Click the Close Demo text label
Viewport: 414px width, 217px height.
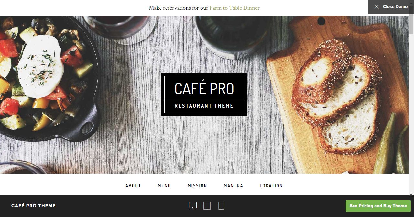(395, 7)
